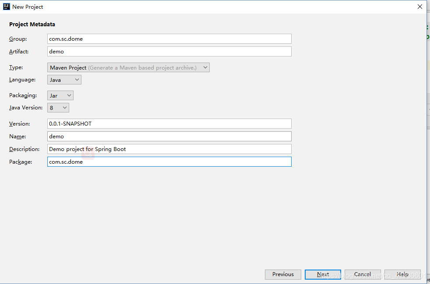Cancel the new project wizard
This screenshot has width=430, height=284.
(x=363, y=274)
